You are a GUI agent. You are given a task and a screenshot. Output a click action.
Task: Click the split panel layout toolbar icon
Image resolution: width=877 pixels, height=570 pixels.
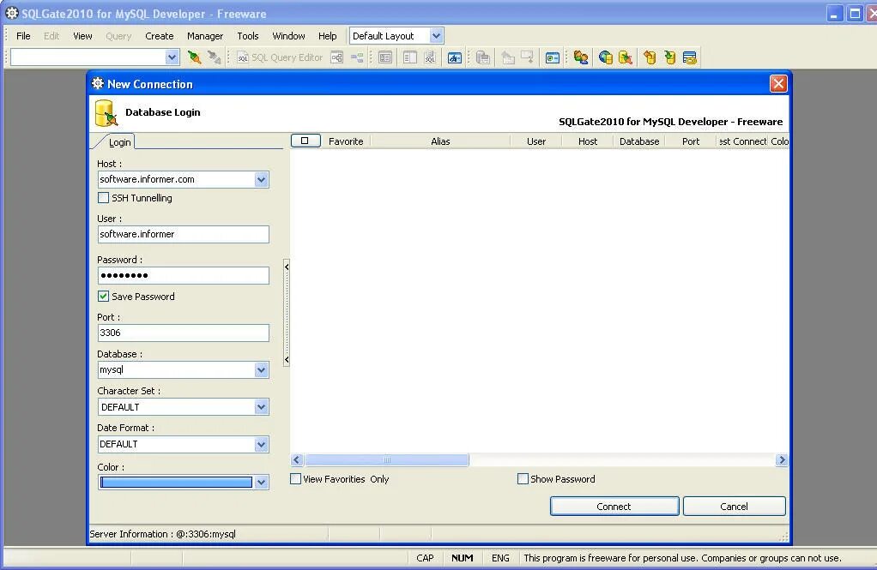click(410, 57)
